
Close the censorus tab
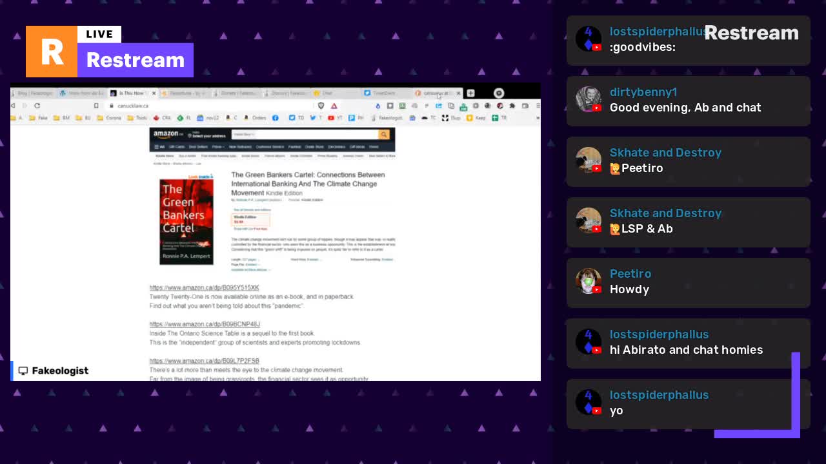(458, 93)
